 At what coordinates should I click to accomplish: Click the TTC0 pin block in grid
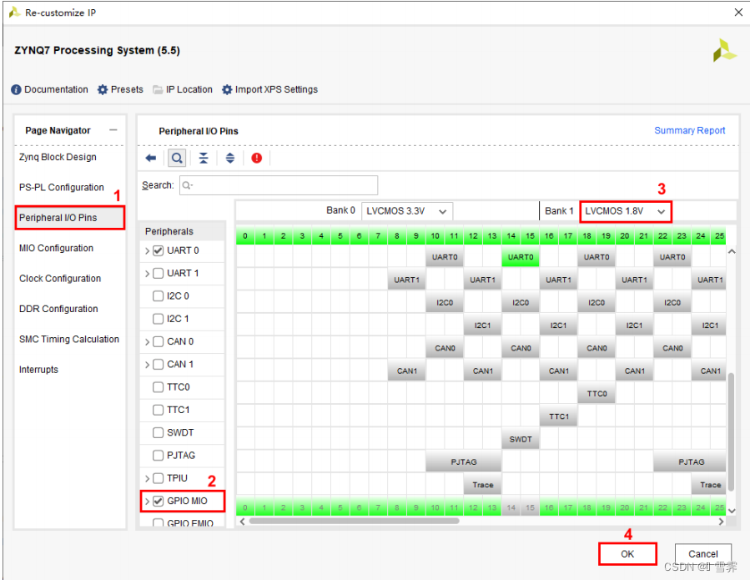596,394
